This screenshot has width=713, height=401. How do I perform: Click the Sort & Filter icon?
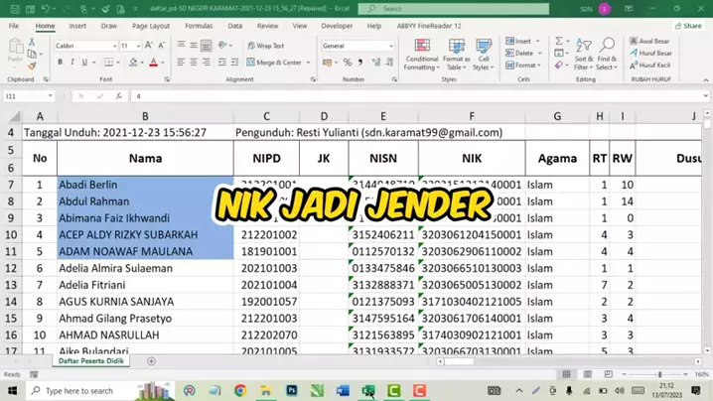pos(583,56)
